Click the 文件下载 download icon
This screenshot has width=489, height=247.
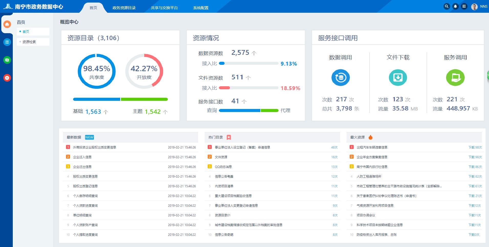point(398,78)
